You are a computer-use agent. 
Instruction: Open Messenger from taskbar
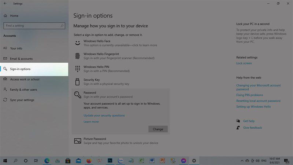[183, 161]
